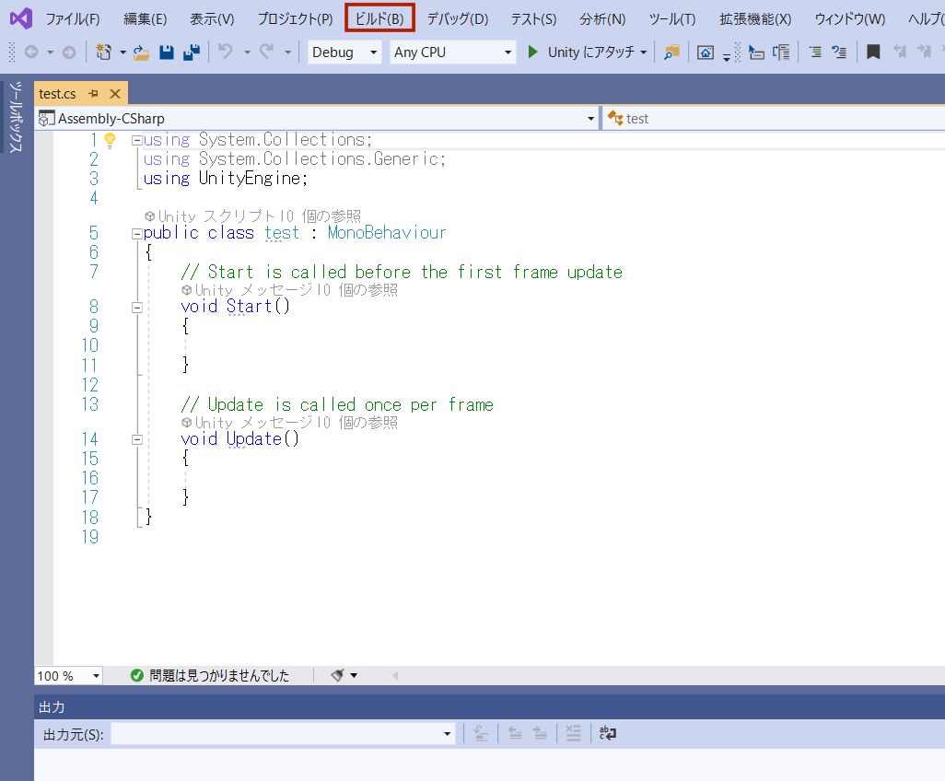The height and width of the screenshot is (781, 945).
Task: Open the 100 % zoom dropdown
Action: tap(69, 675)
